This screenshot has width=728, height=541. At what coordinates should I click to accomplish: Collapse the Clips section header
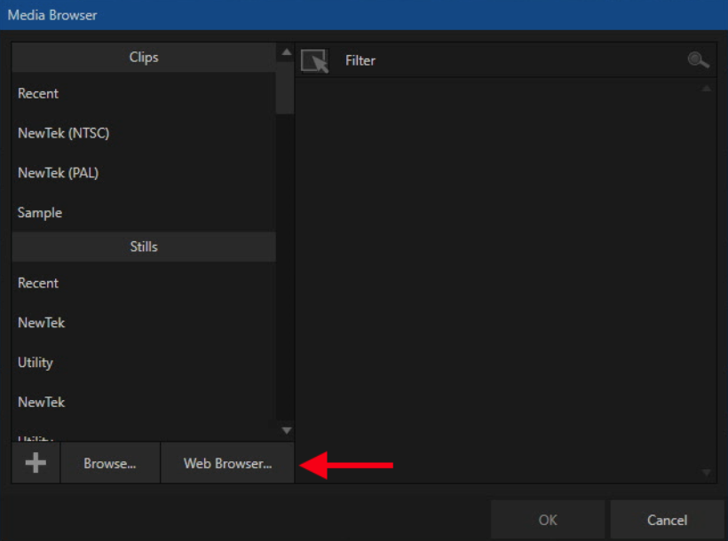[x=144, y=57]
